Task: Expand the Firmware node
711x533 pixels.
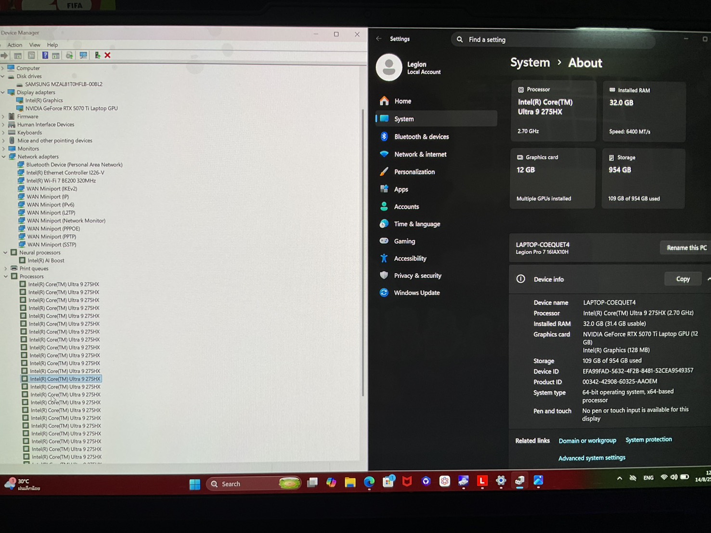Action: 3,116
